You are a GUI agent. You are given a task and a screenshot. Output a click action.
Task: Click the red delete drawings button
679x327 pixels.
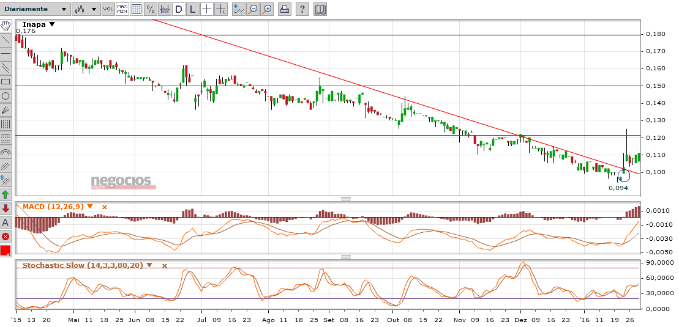click(x=6, y=237)
